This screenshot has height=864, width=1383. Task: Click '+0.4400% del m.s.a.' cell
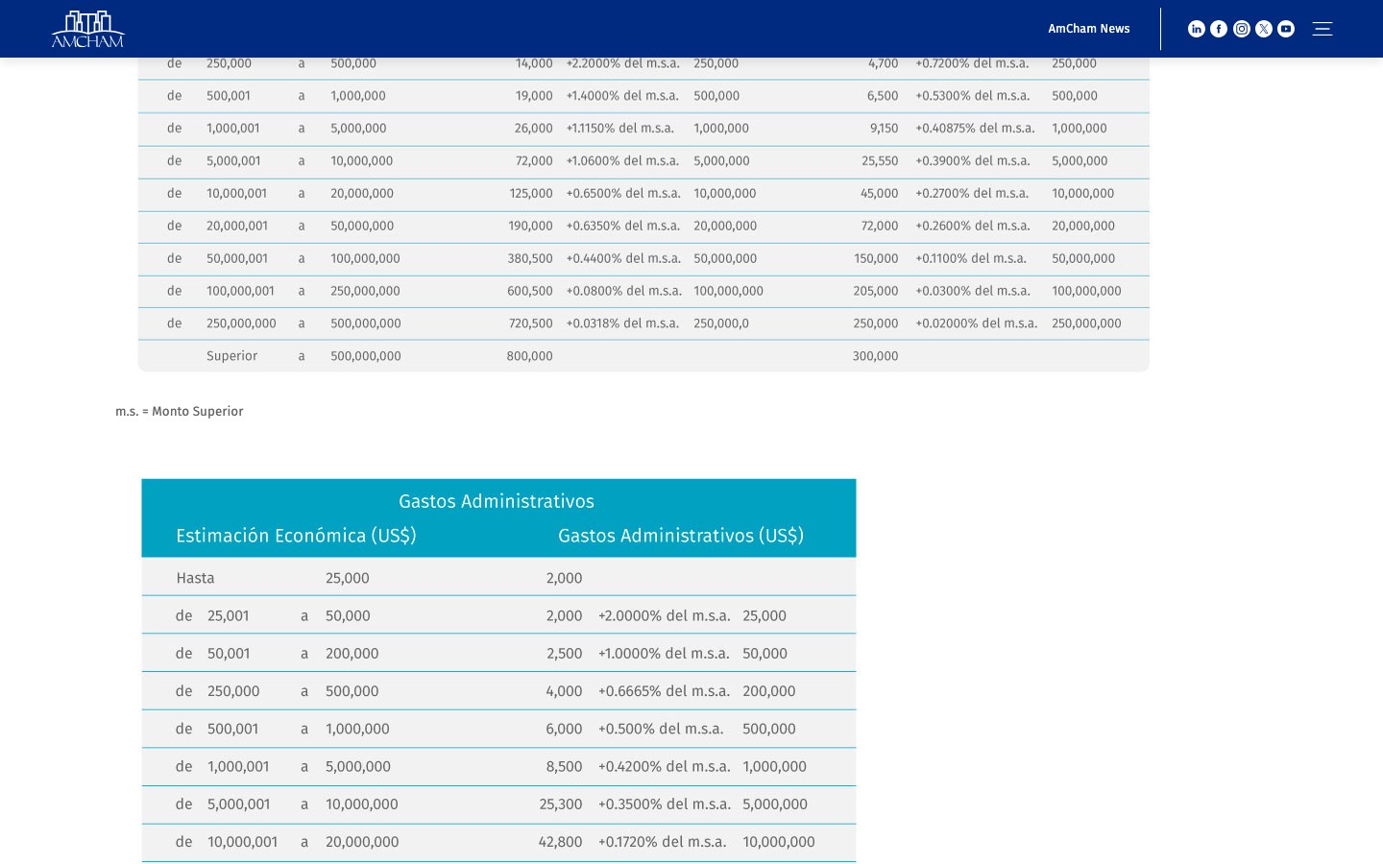point(623,258)
